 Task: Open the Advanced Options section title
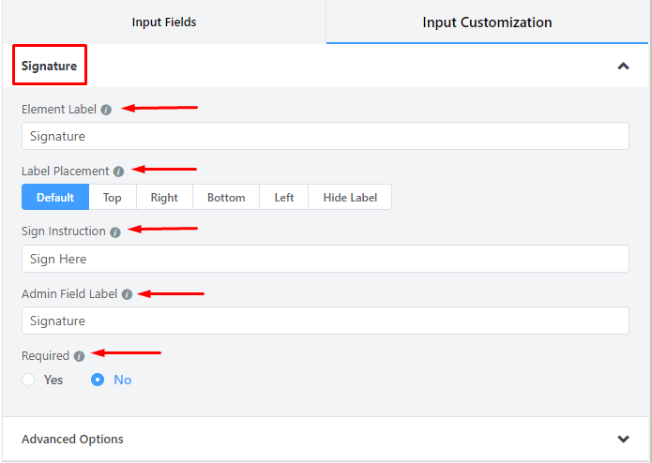(x=72, y=439)
